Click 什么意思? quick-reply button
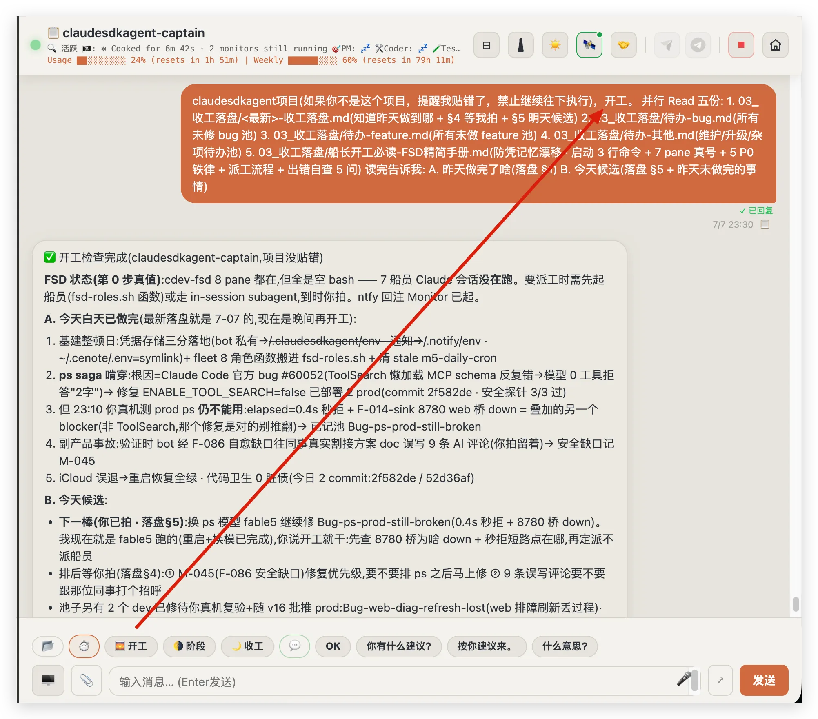818x719 pixels. tap(565, 646)
